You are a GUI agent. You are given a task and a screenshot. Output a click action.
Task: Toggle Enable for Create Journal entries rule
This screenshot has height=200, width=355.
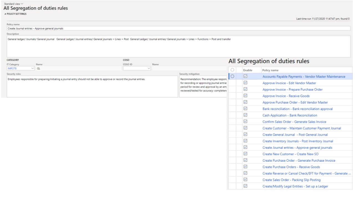[245, 147]
